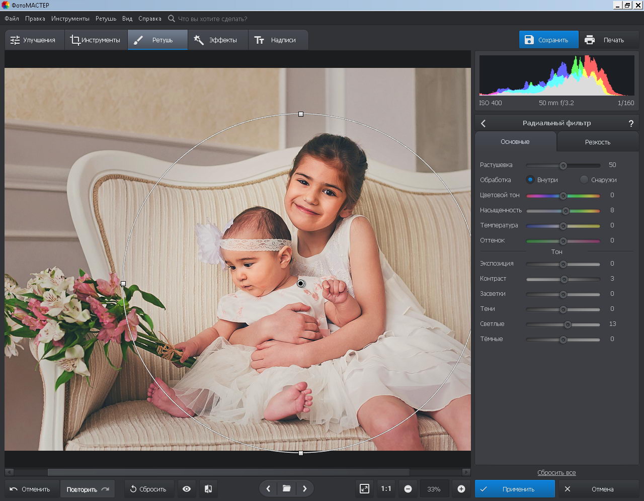This screenshot has height=501, width=644.
Task: Click the horizontal scrollbar under the photo
Action: click(228, 472)
